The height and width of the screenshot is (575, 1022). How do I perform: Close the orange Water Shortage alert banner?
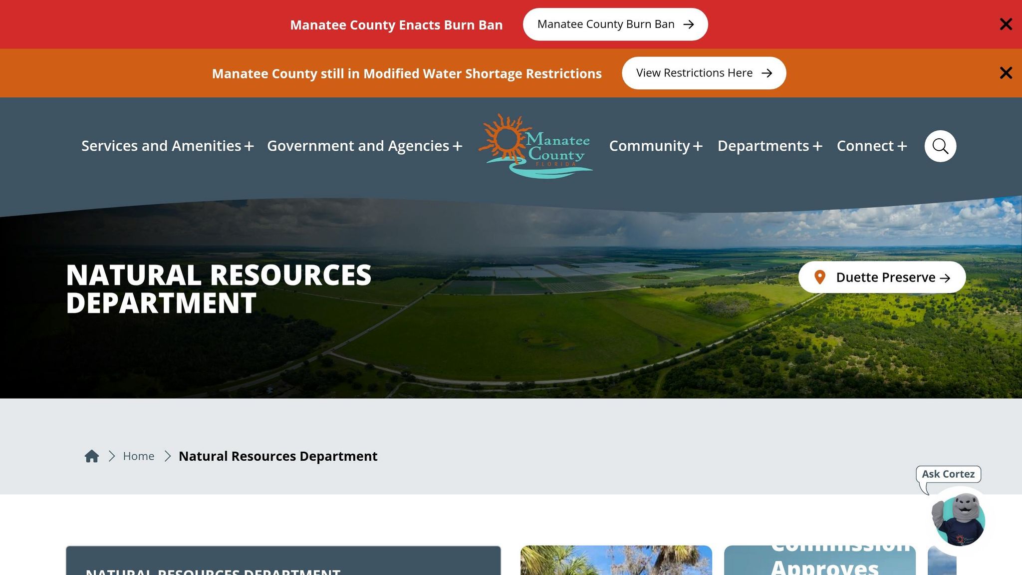coord(1006,73)
